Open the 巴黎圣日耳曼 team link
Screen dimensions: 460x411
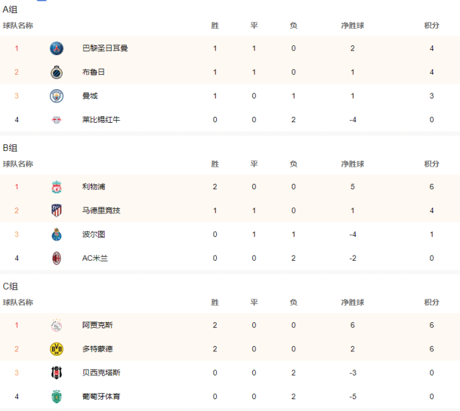point(104,48)
